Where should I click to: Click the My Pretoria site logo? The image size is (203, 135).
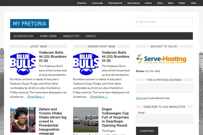29,24
